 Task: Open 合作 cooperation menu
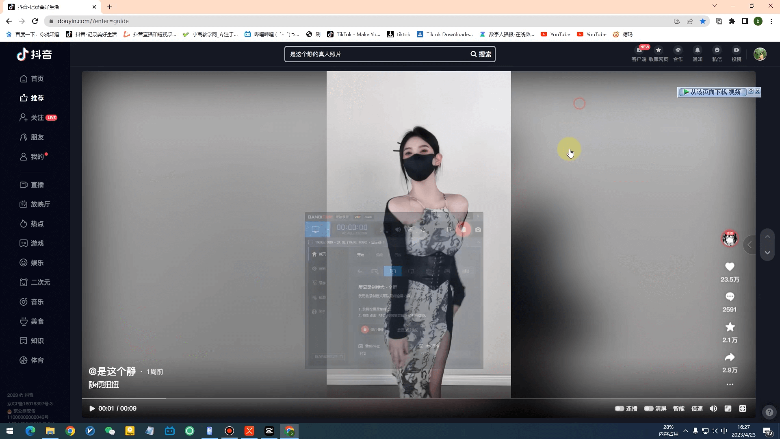click(x=678, y=54)
